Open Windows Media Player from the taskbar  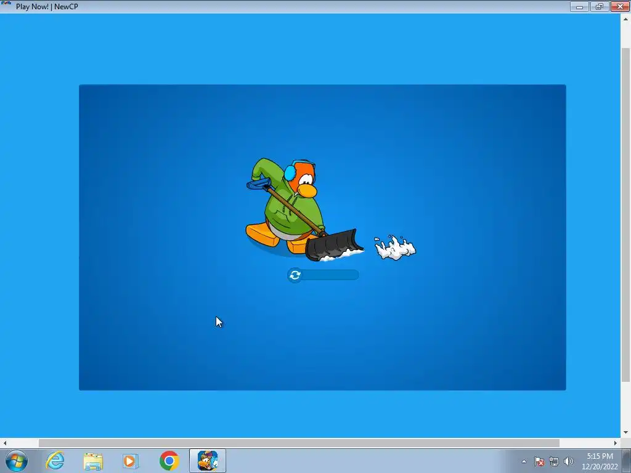(x=131, y=461)
